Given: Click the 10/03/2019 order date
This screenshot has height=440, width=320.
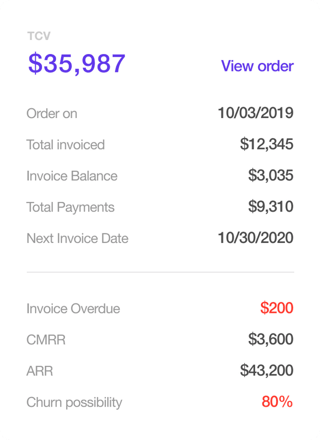Looking at the screenshot, I should coord(255,113).
